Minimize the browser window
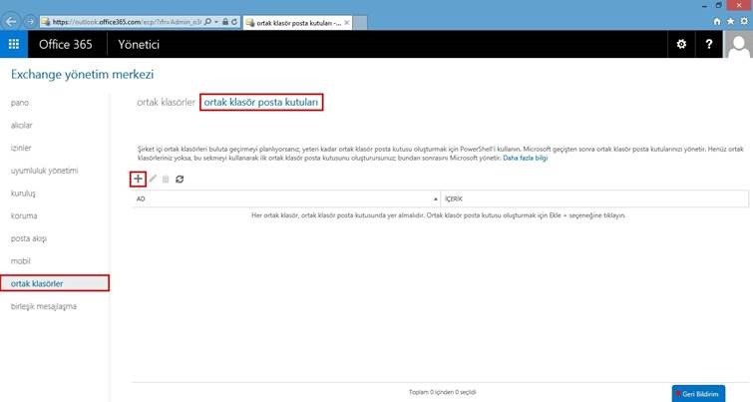Viewport: 753px width, 402px height. point(704,5)
